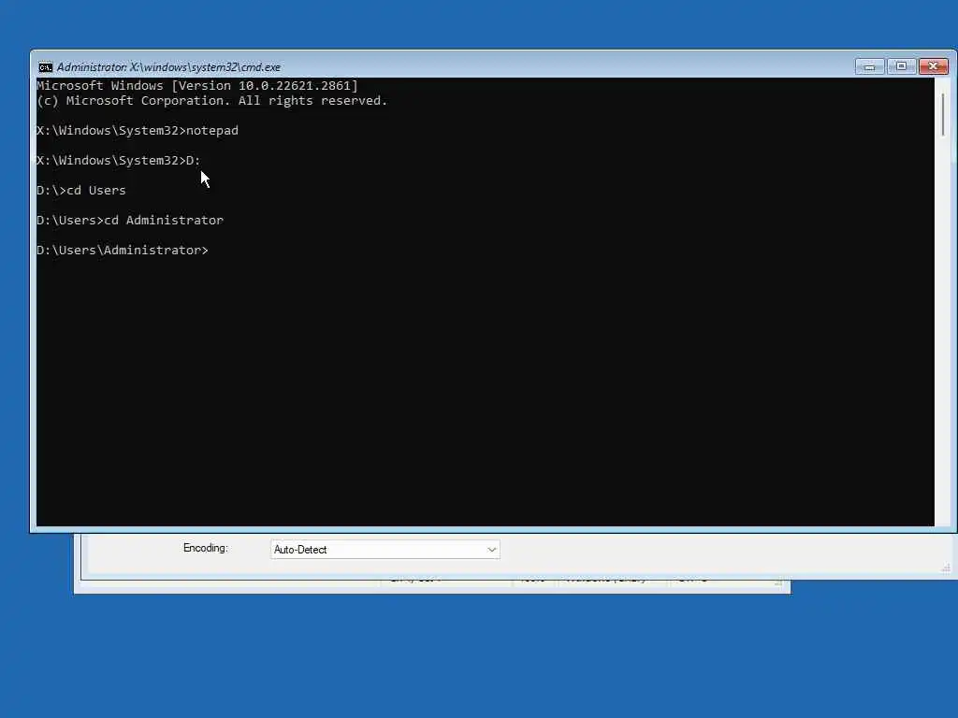Minimize the Administrator cmd.exe window
The height and width of the screenshot is (718, 958).
pos(869,66)
